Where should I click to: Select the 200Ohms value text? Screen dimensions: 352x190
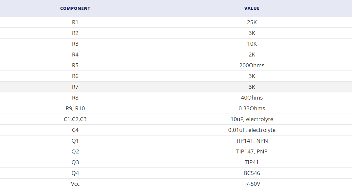252,65
